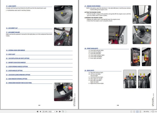This screenshot has width=157, height=113.
Task: Click the rear right lights photo
Action: pos(145,79)
